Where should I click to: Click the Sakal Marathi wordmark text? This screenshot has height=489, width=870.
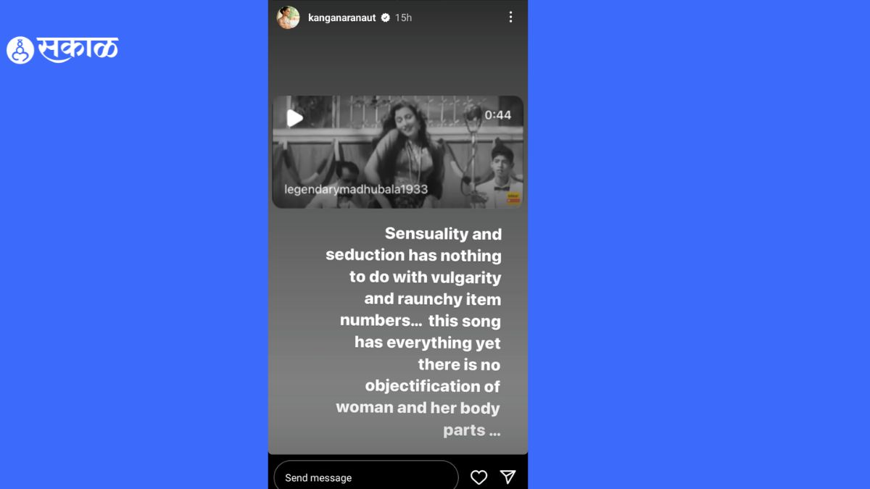[78, 50]
